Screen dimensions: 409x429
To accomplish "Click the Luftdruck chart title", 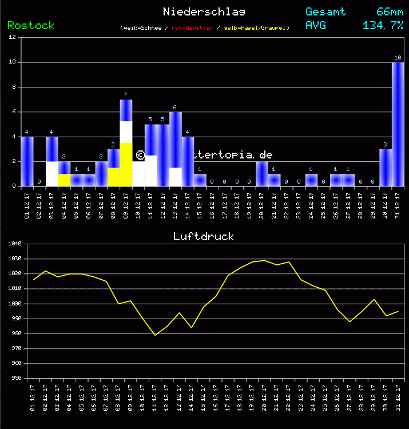I will [204, 236].
